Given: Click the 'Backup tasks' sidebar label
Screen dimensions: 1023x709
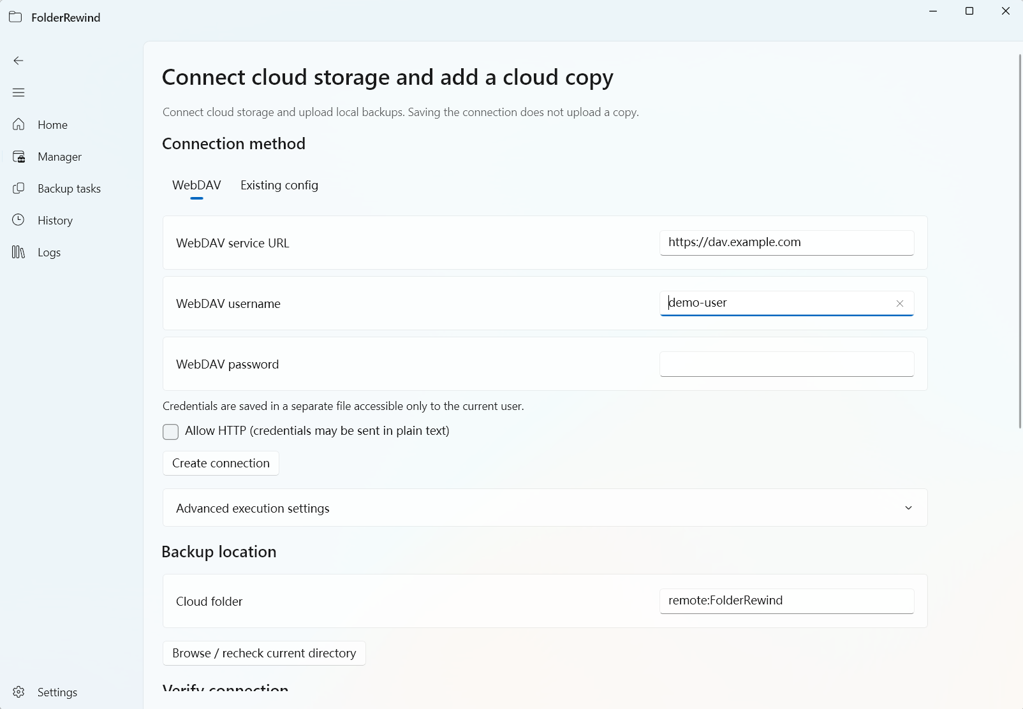Looking at the screenshot, I should (x=69, y=189).
